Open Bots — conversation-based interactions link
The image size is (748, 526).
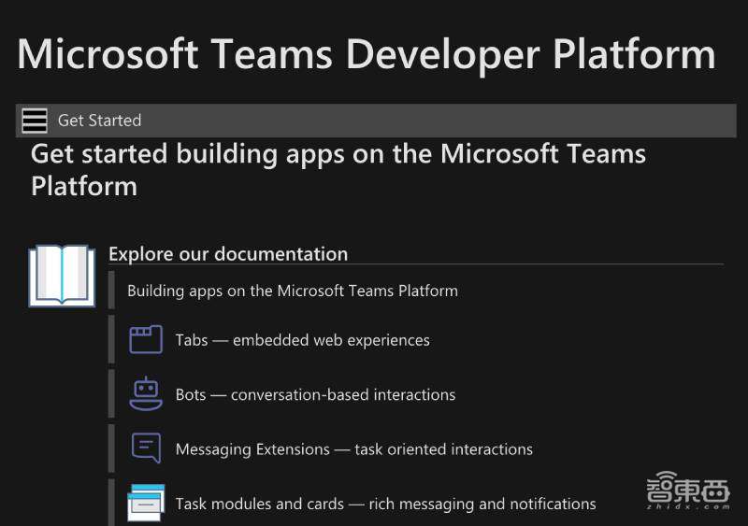[x=315, y=395]
